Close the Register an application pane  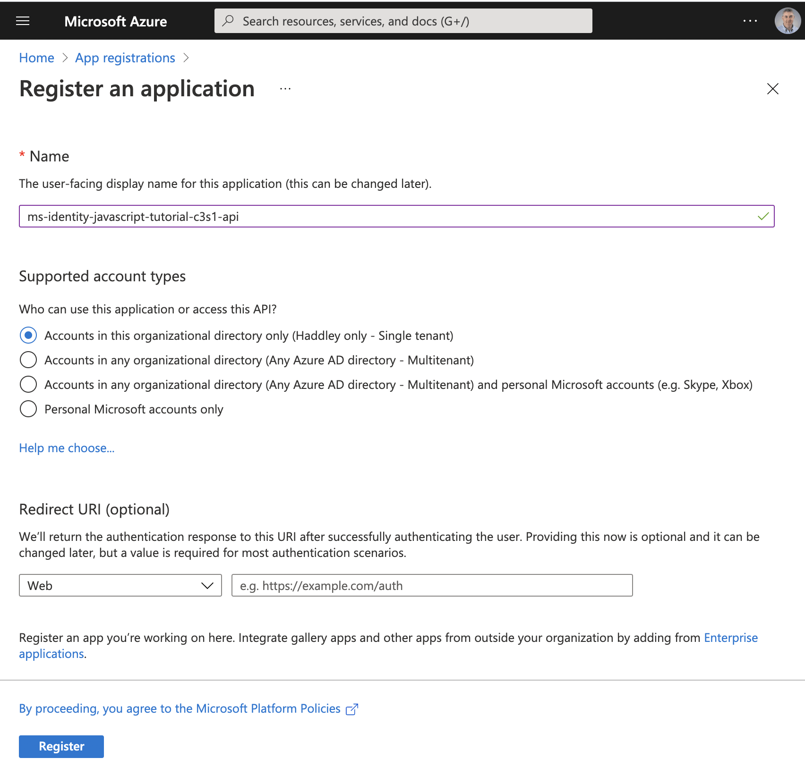pos(772,89)
